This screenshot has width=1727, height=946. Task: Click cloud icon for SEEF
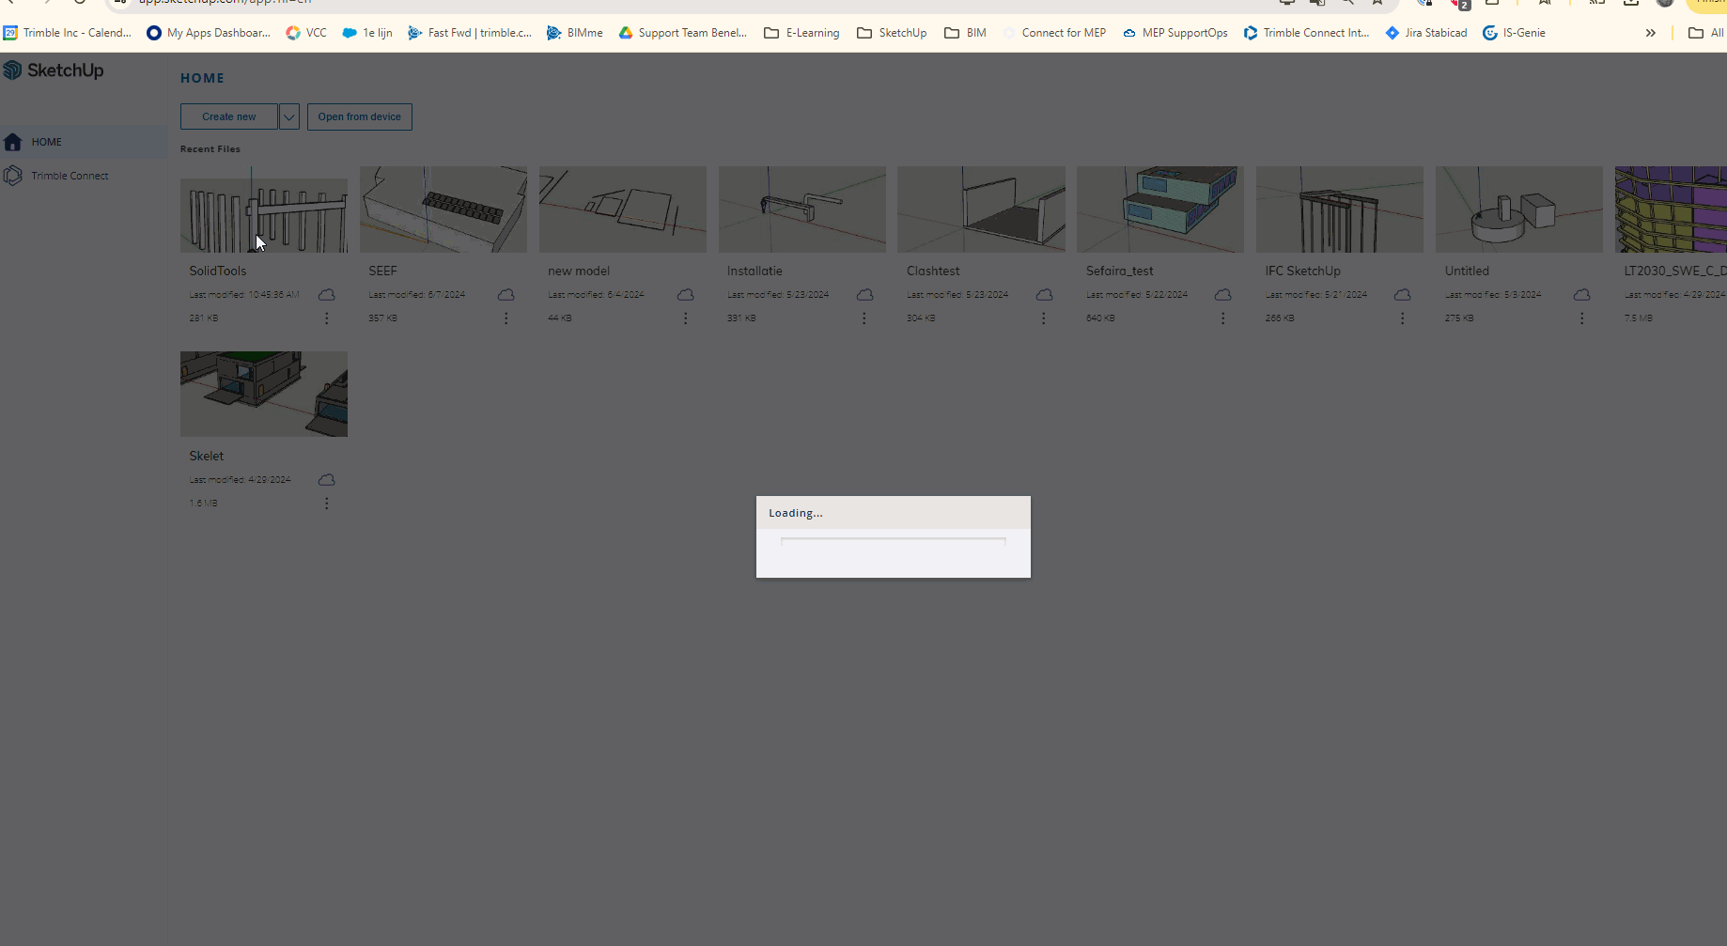pos(506,295)
